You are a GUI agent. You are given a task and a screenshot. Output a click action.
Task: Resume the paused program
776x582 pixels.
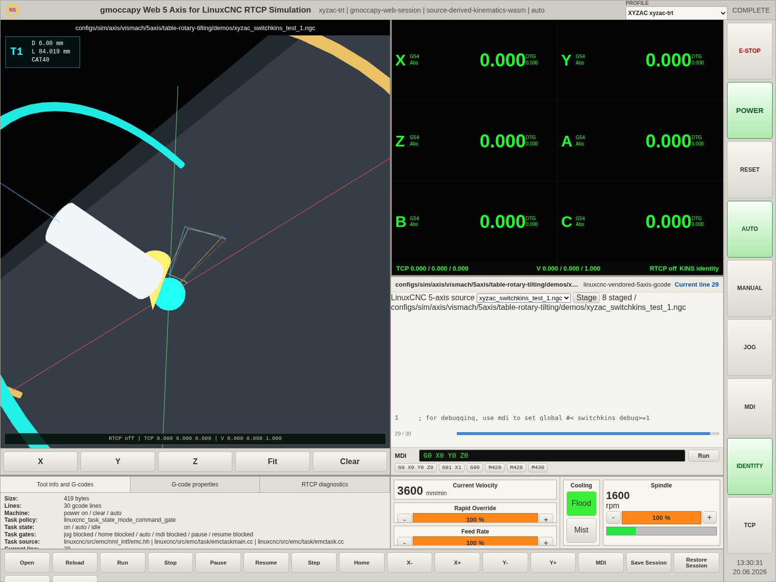pyautogui.click(x=266, y=563)
